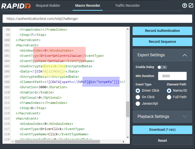This screenshot has width=195, height=149.
Task: Click the horizontal scroll right arrow
Action: click(x=123, y=142)
